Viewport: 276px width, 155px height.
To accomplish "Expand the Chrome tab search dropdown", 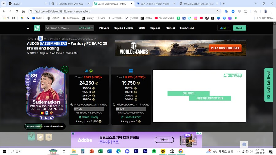I will click(3, 3).
